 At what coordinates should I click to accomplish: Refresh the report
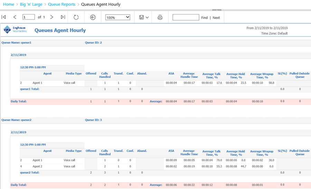click(x=76, y=17)
